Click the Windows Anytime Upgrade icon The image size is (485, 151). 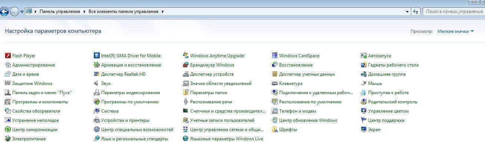pos(186,56)
